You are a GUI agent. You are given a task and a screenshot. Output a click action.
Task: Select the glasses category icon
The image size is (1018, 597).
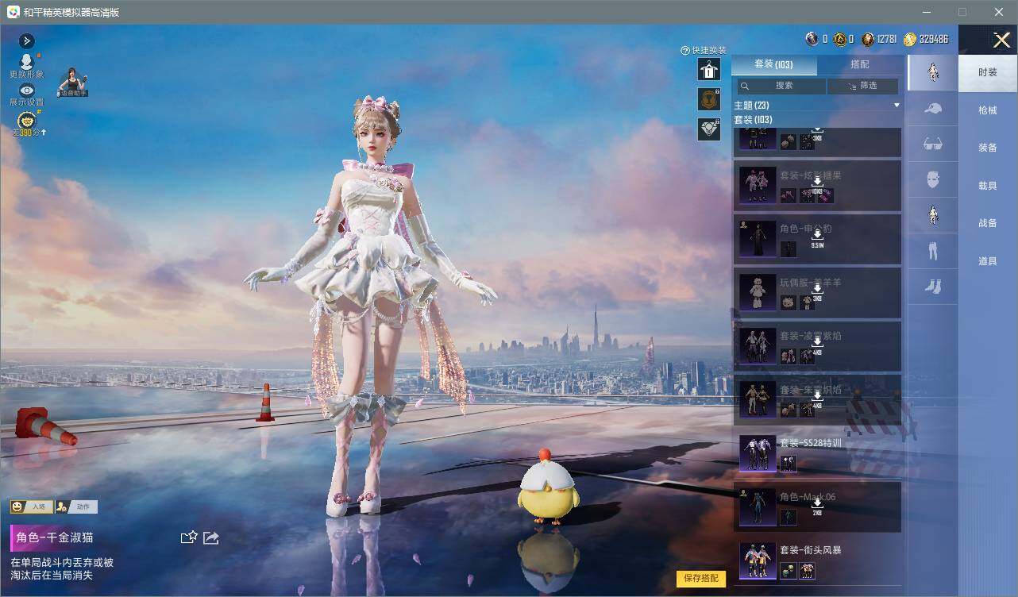(x=933, y=144)
